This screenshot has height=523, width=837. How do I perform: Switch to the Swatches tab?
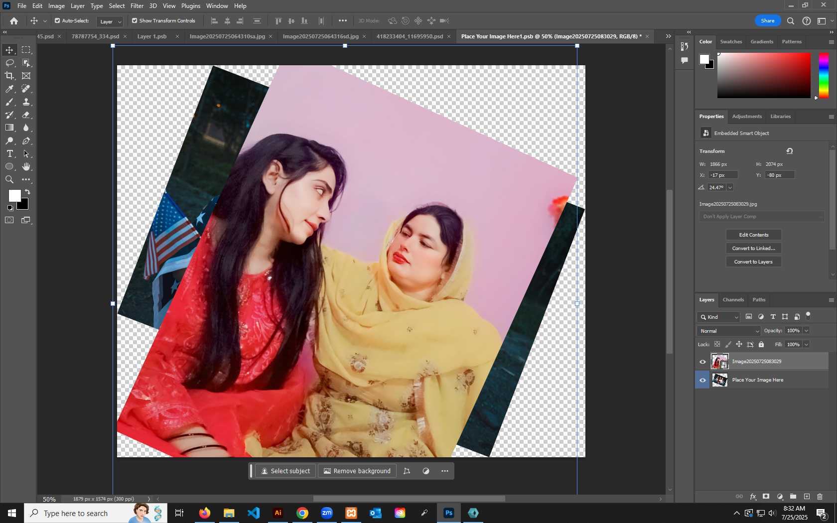click(x=731, y=42)
